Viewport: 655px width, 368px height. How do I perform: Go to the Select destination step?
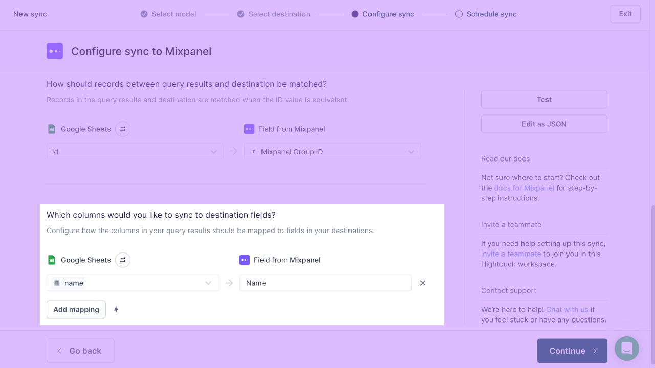(273, 14)
